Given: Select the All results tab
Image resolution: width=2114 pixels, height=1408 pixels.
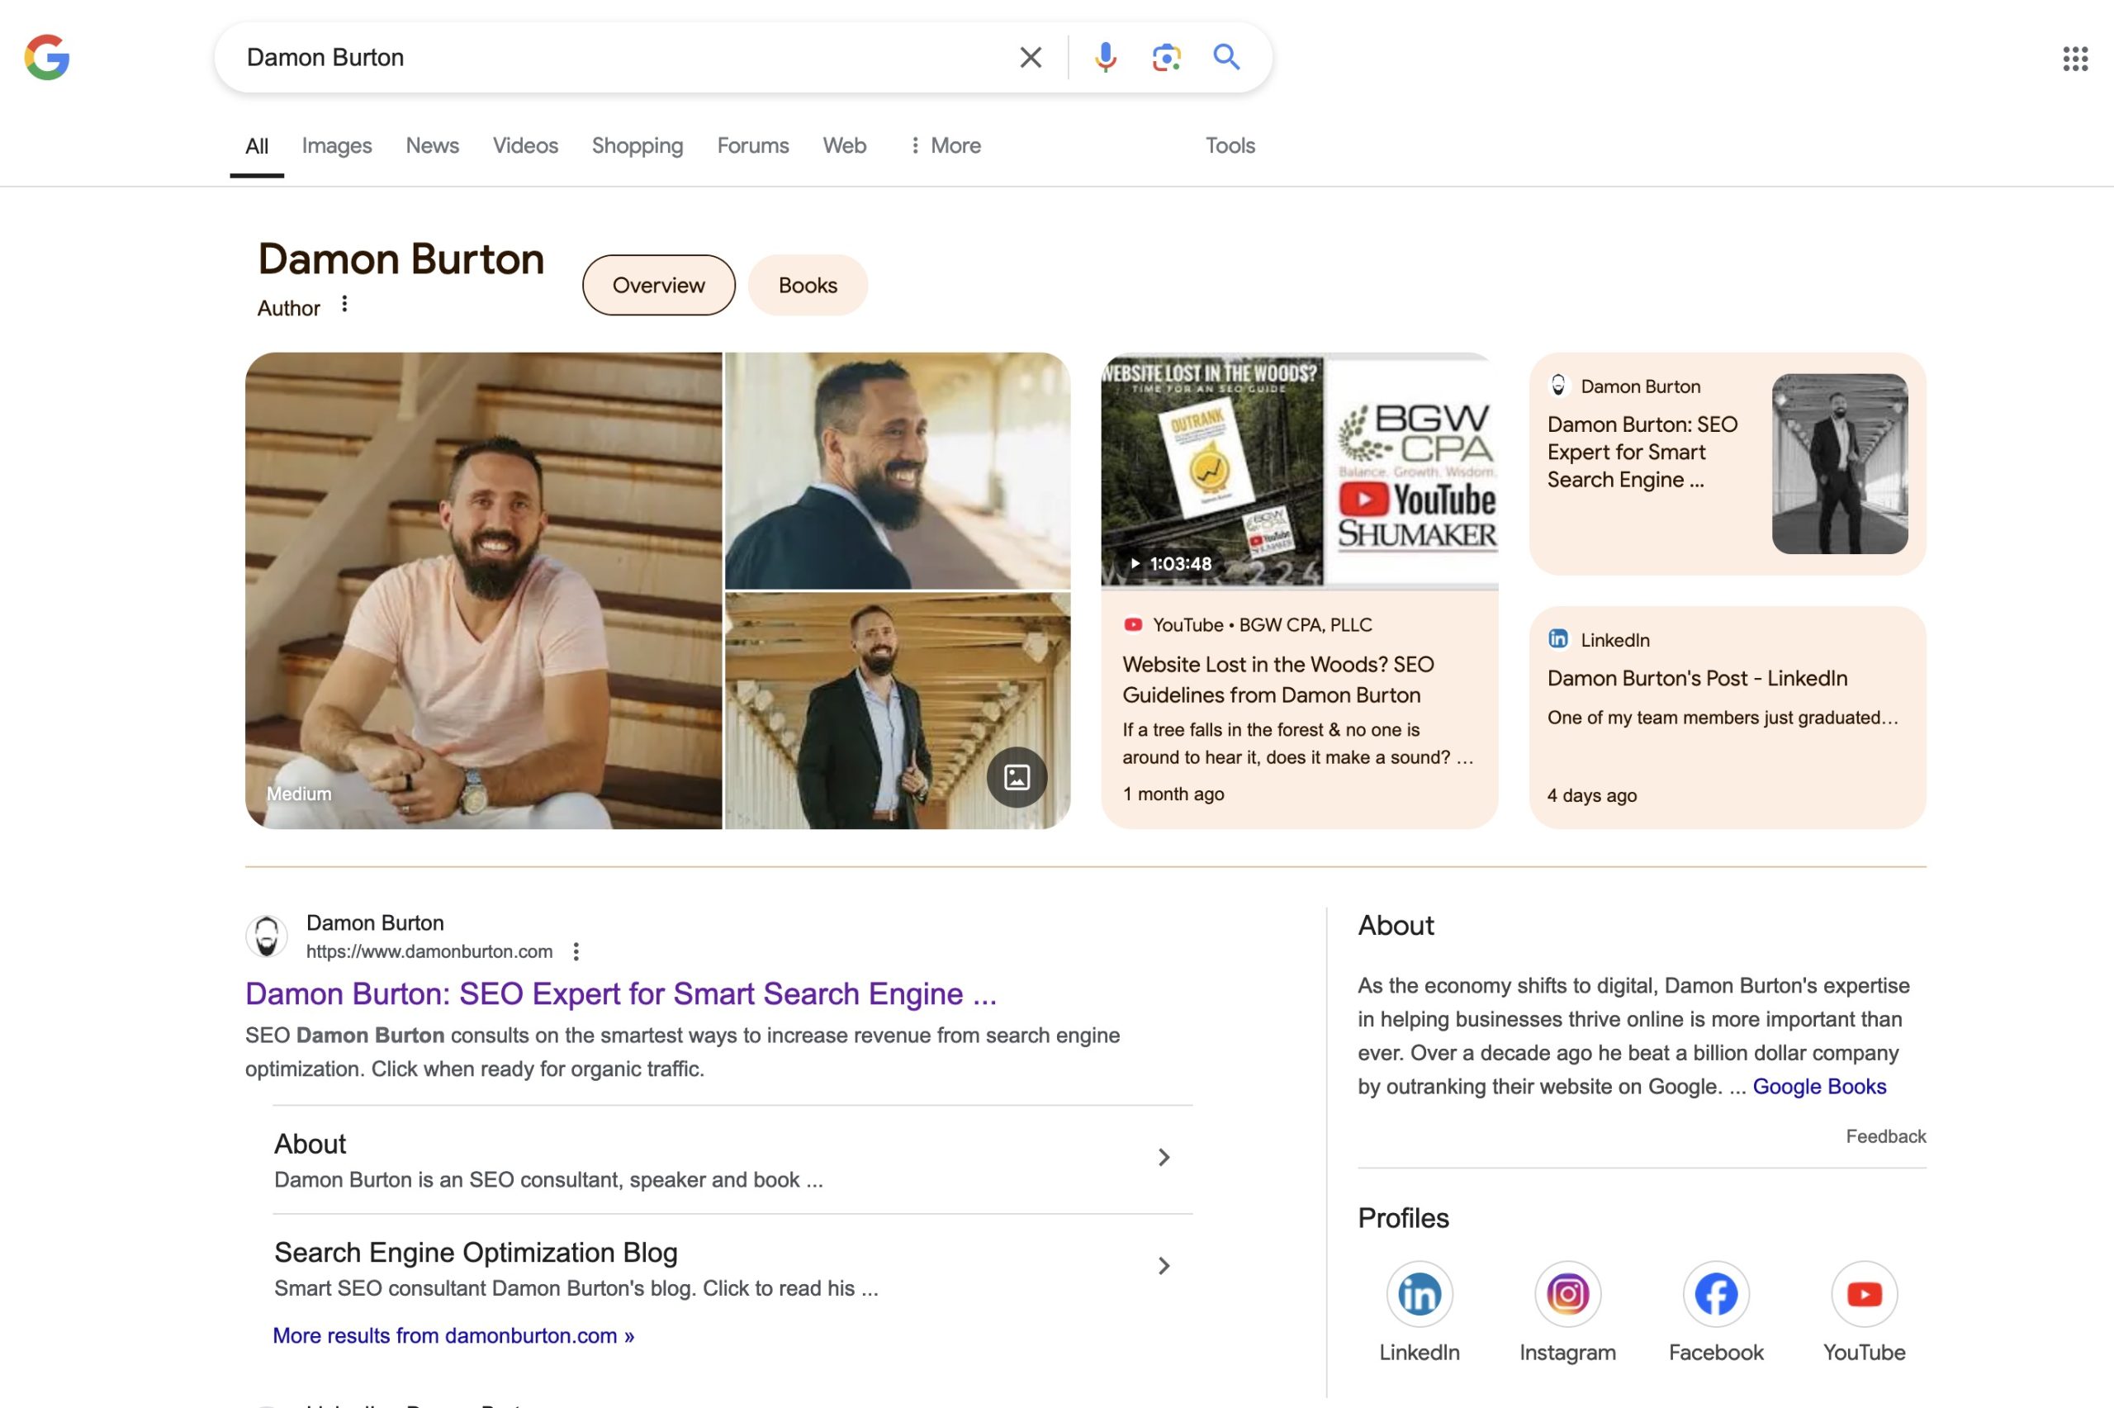Looking at the screenshot, I should (257, 145).
